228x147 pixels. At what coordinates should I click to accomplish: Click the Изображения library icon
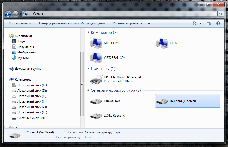14,52
